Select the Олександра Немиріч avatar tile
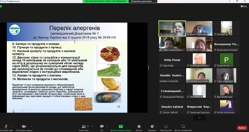 [199, 60]
